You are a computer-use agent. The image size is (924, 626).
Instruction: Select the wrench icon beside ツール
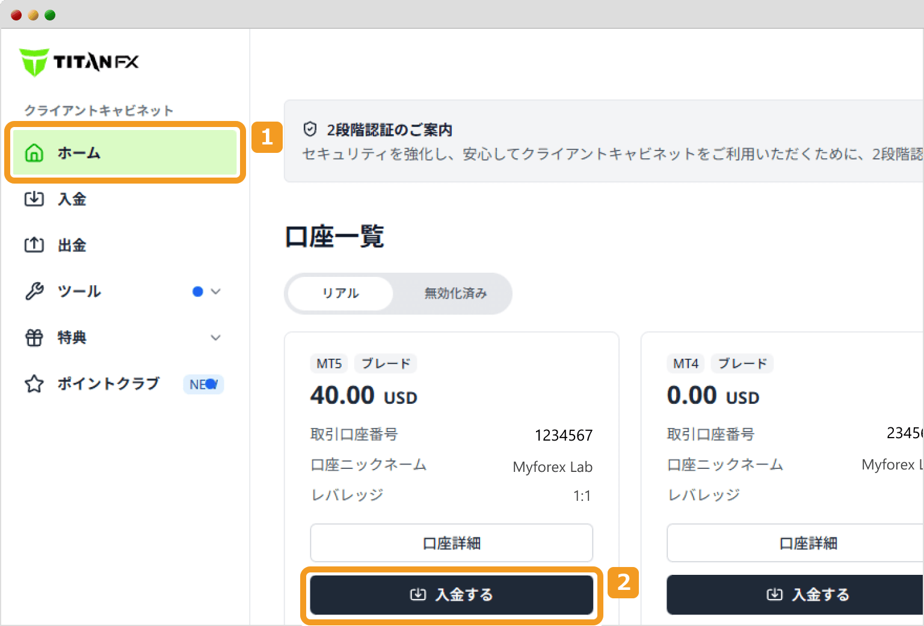34,291
